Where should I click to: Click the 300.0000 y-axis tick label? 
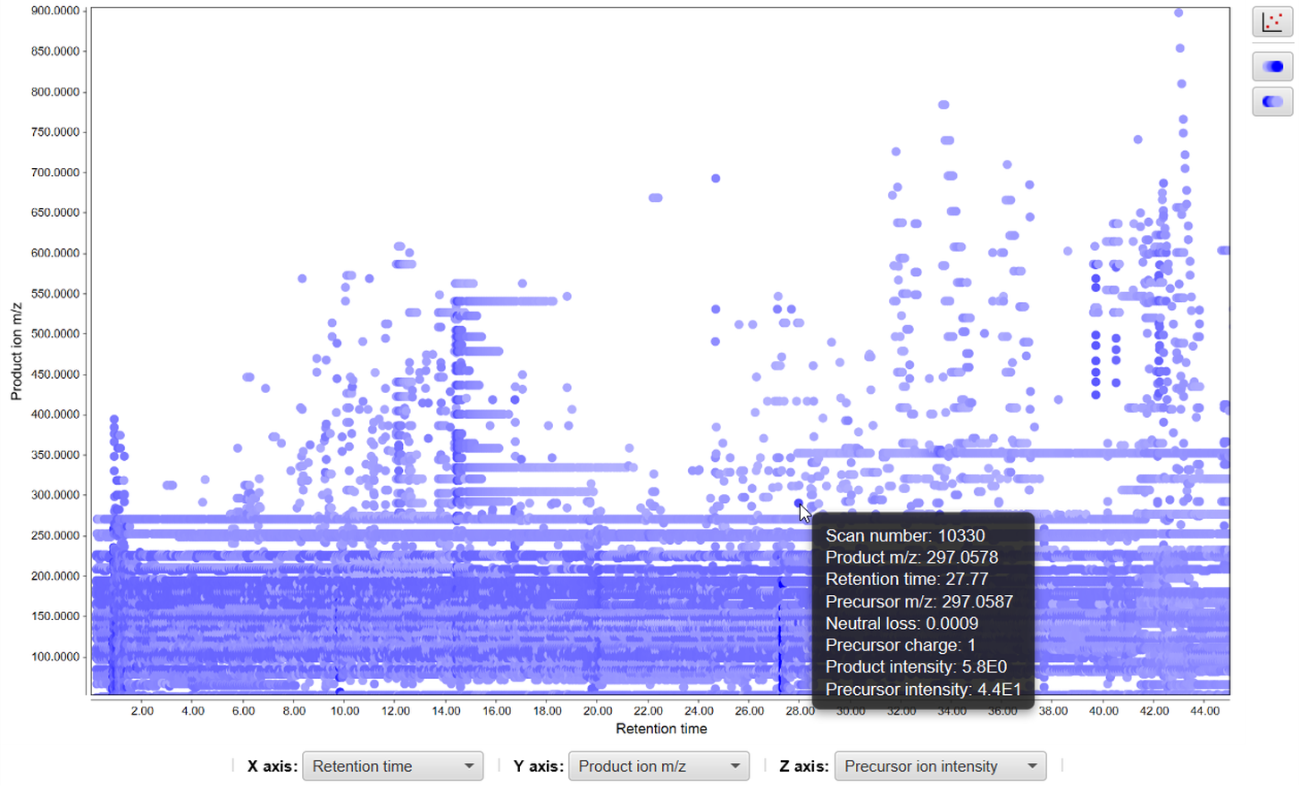pos(55,495)
